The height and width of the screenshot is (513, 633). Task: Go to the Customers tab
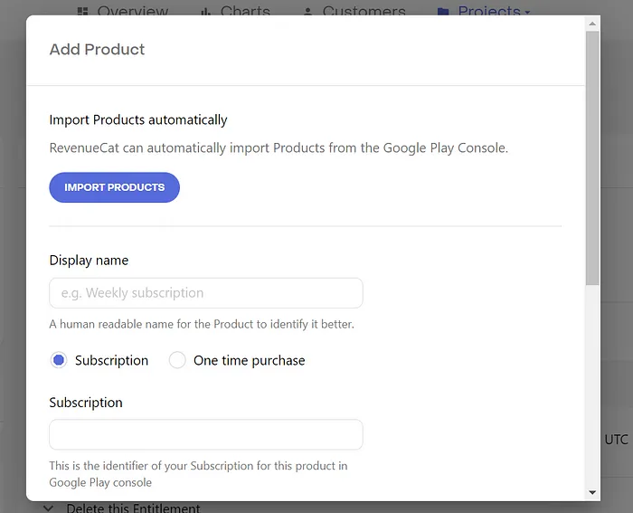[364, 11]
